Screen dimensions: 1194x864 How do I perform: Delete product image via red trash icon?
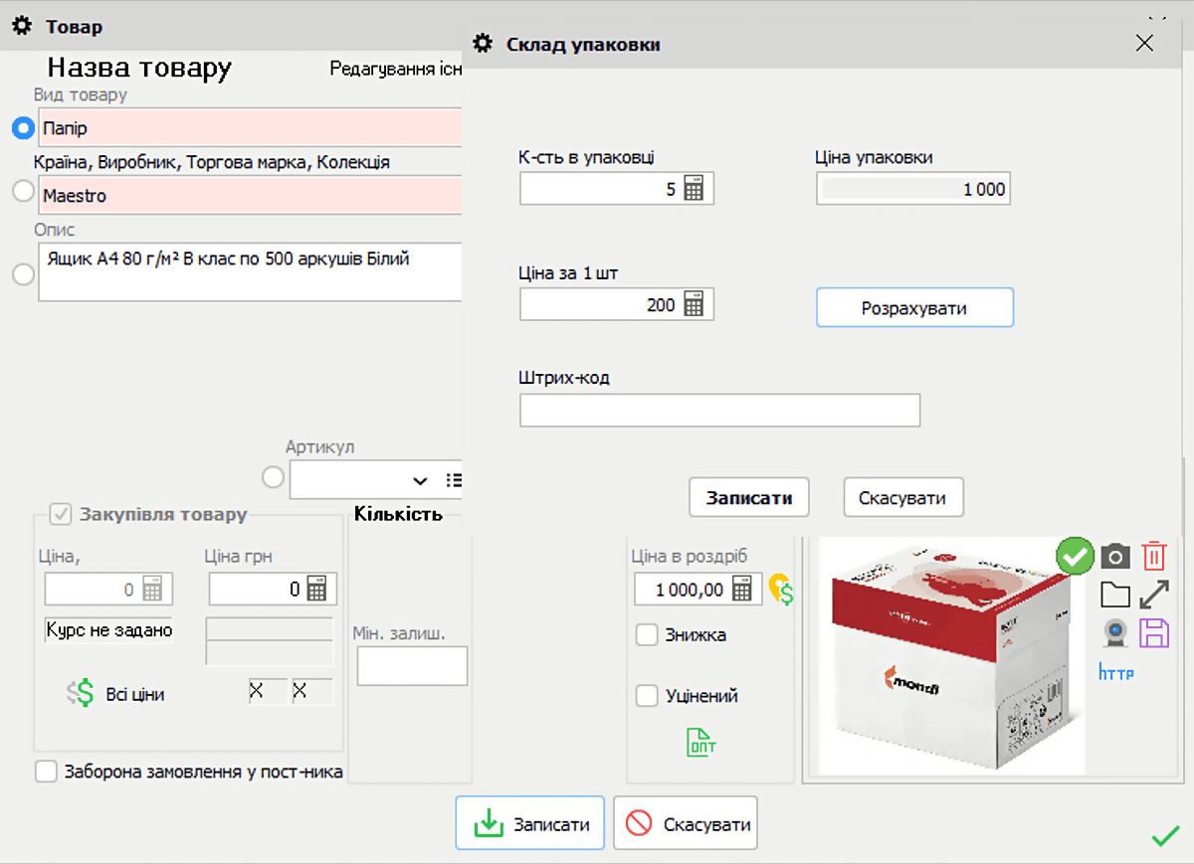[x=1153, y=556]
